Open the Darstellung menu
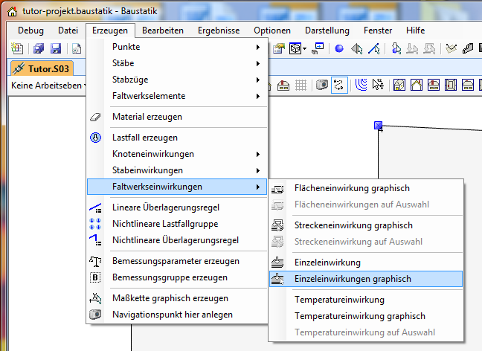The height and width of the screenshot is (351, 482). (x=327, y=30)
